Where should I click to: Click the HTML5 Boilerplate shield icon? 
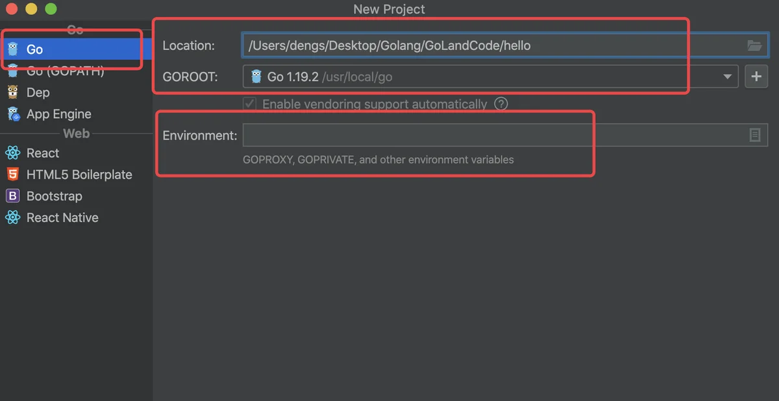(13, 175)
